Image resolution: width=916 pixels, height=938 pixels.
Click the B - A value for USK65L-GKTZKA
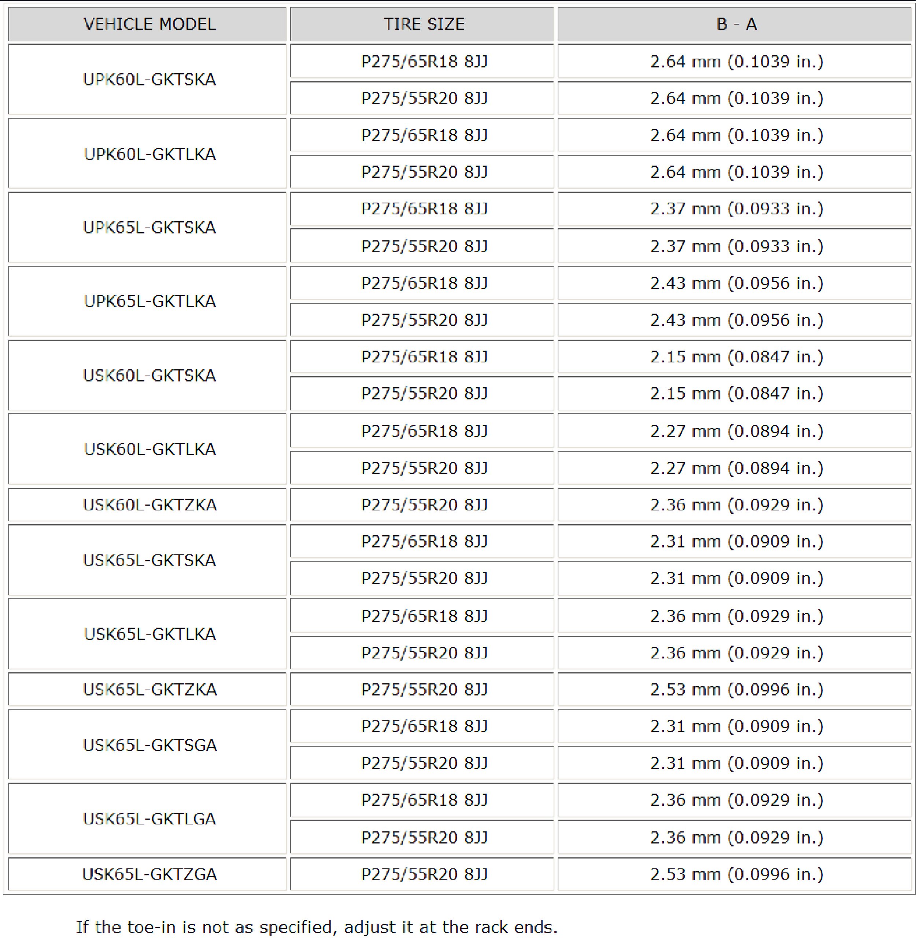click(736, 689)
